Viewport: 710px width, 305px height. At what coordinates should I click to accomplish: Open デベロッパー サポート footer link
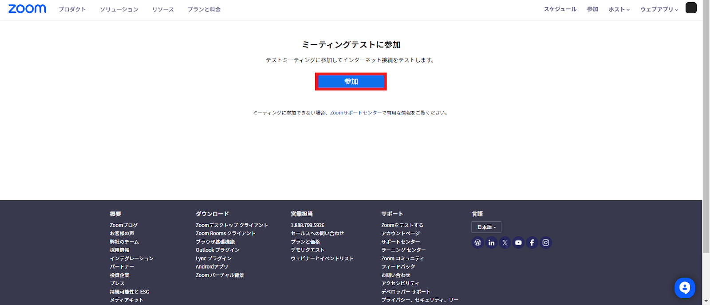coord(406,292)
